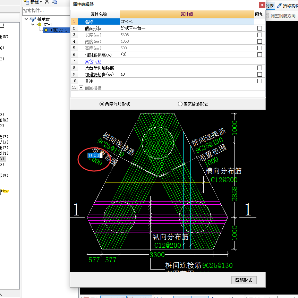Click the 横向分布筋 value C12@200

[x=224, y=180]
